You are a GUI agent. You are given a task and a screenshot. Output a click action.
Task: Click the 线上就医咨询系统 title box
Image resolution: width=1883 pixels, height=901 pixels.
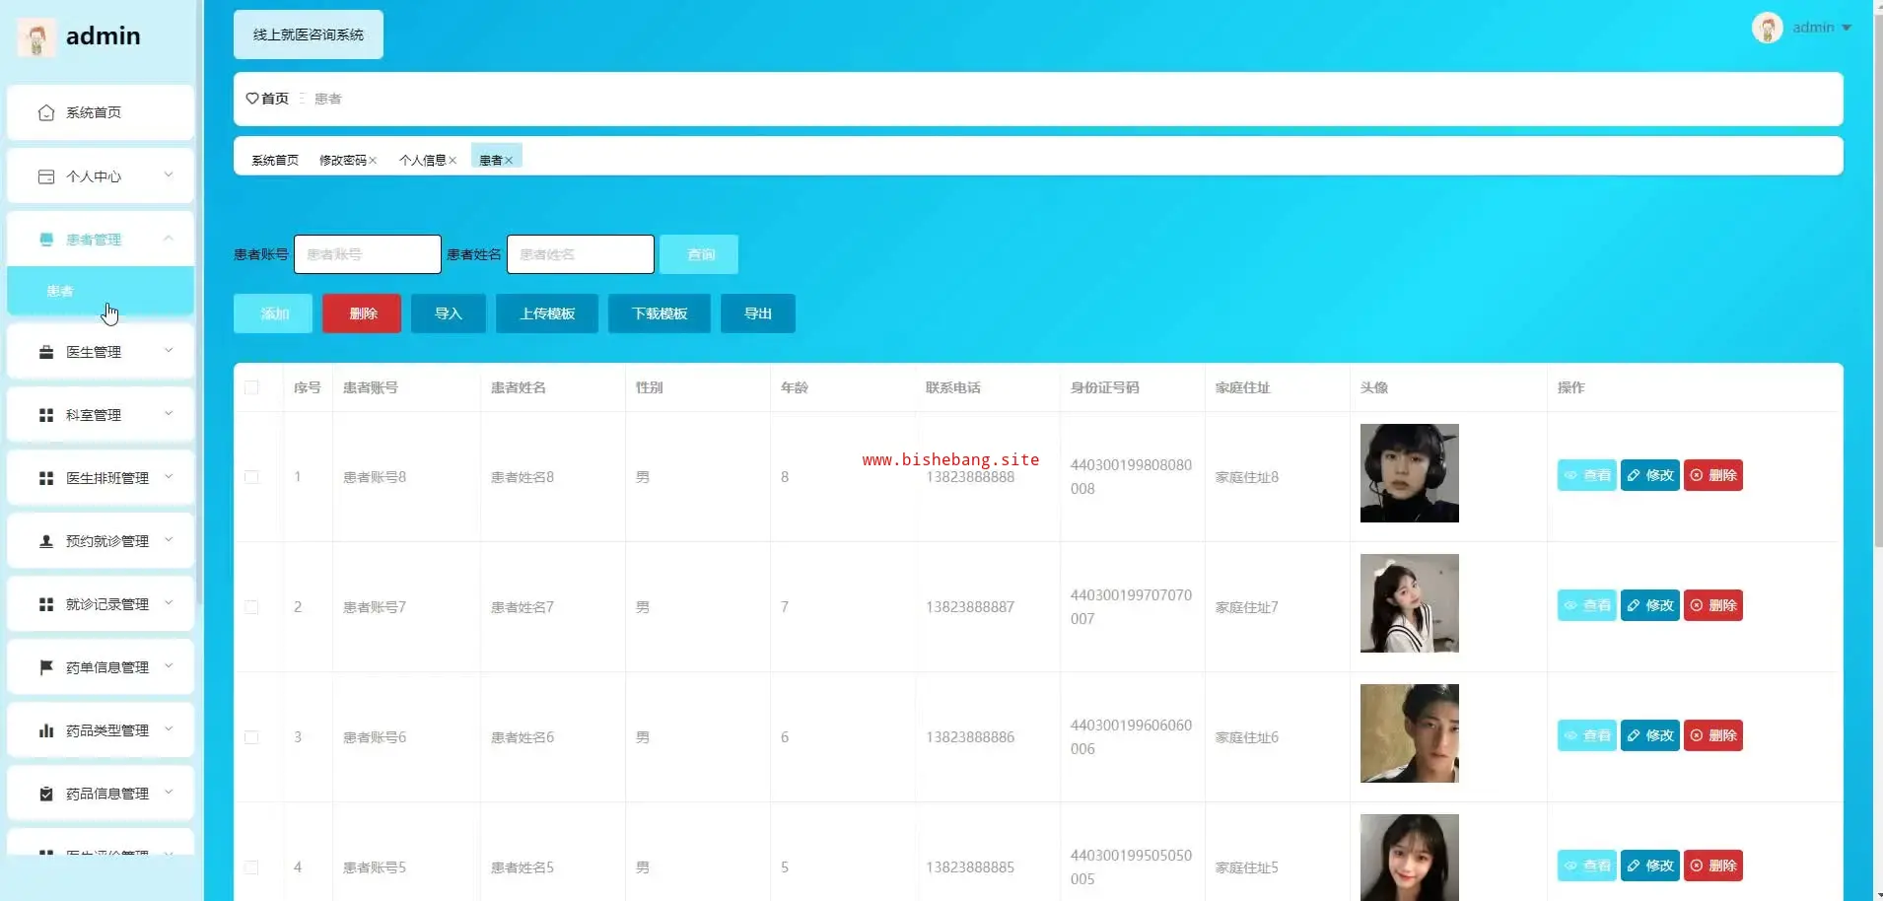pyautogui.click(x=309, y=35)
